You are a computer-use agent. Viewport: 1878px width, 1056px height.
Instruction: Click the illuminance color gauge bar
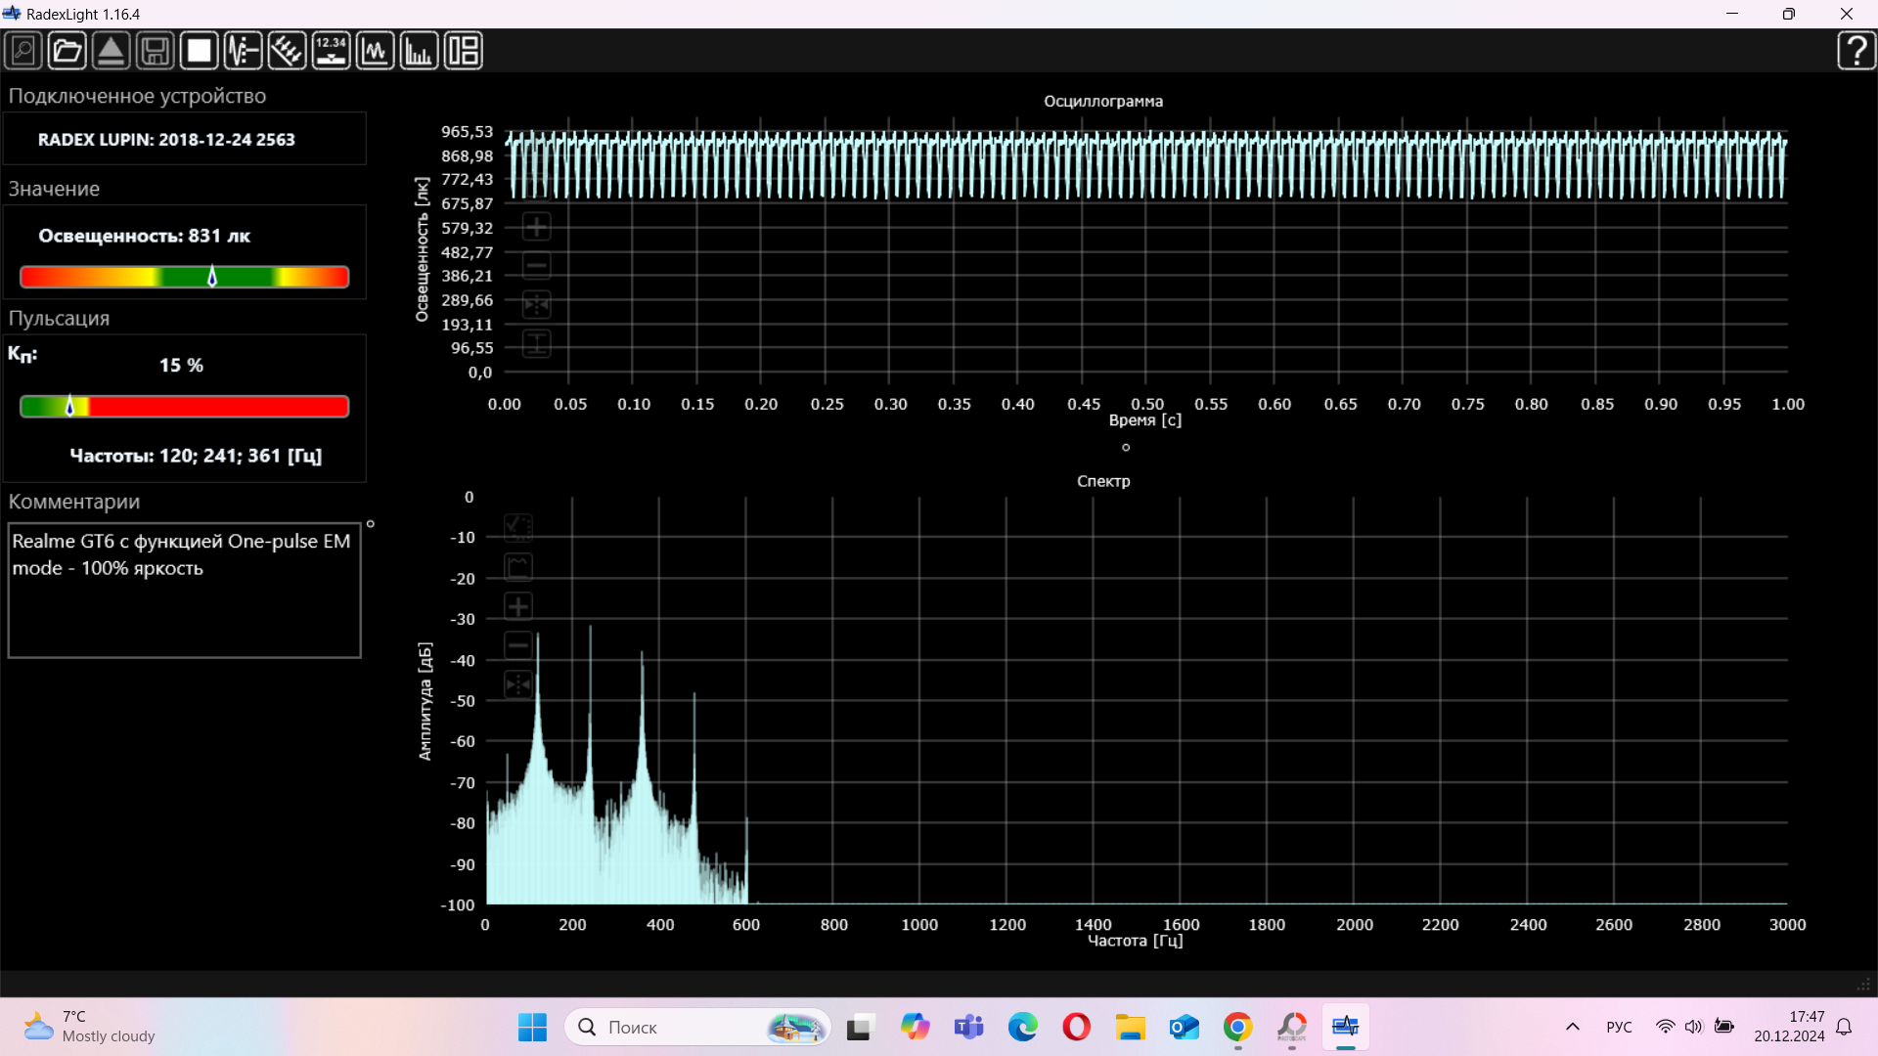click(x=184, y=278)
